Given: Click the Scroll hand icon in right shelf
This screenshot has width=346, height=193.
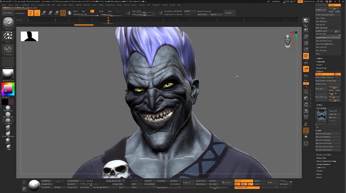Looking at the screenshot, I should [x=306, y=30].
